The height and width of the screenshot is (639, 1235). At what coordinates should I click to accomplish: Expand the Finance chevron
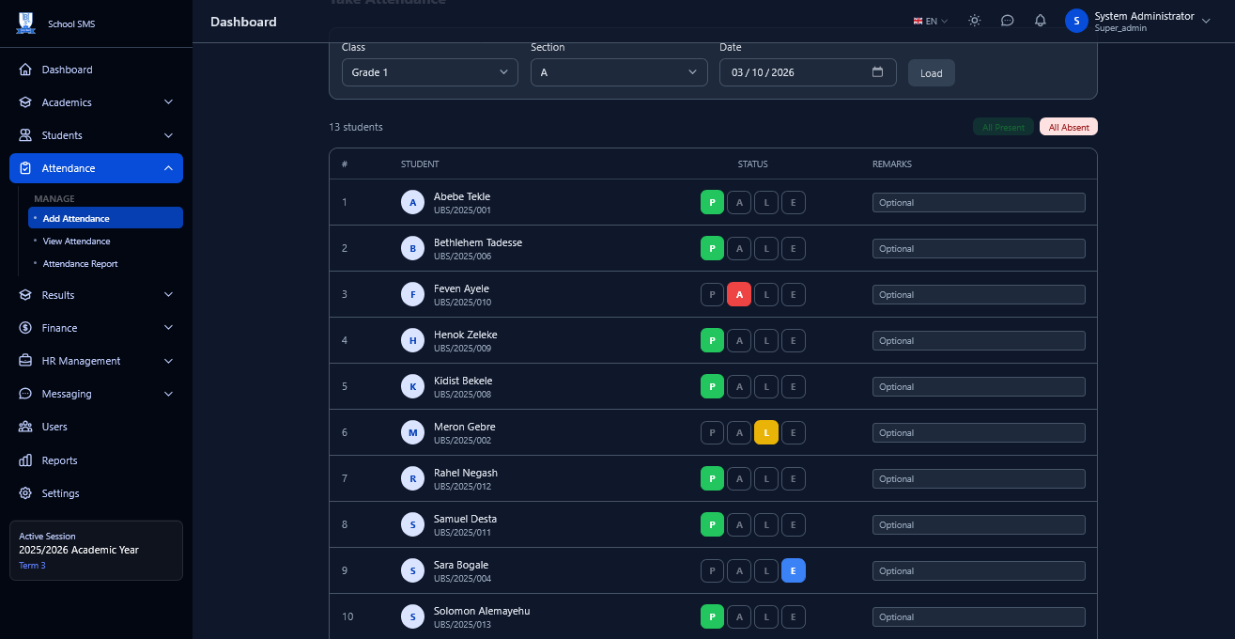pos(168,328)
